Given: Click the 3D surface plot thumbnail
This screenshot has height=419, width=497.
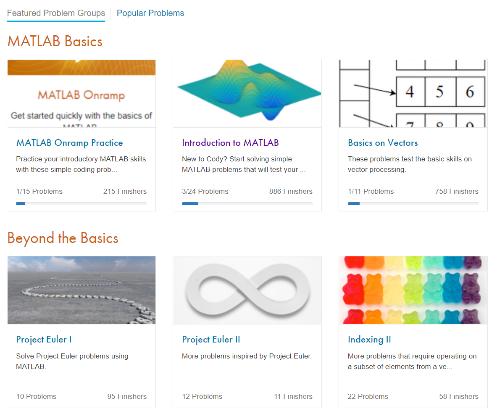Looking at the screenshot, I should (247, 93).
